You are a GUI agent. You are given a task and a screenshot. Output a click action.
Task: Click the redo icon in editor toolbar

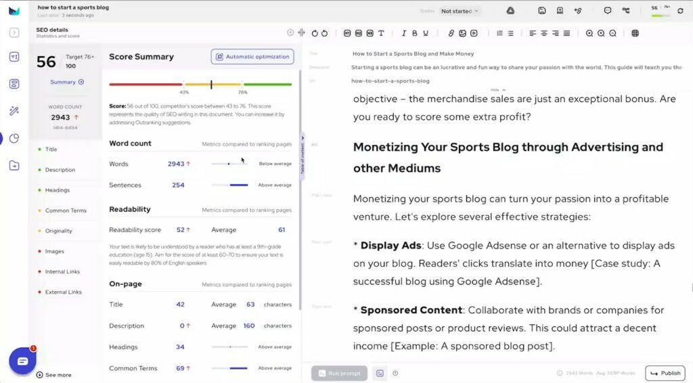point(324,33)
